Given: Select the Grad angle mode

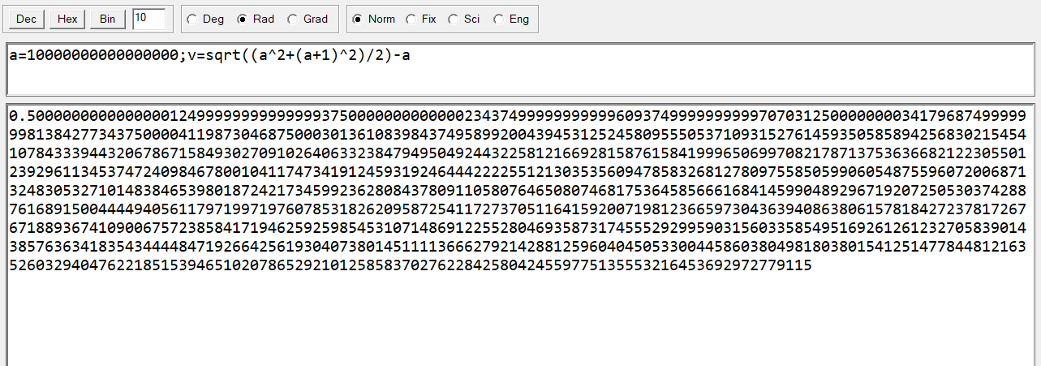Looking at the screenshot, I should coord(308,19).
